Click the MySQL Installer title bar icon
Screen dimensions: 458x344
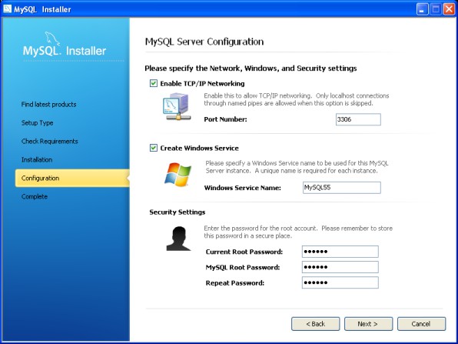(x=7, y=8)
